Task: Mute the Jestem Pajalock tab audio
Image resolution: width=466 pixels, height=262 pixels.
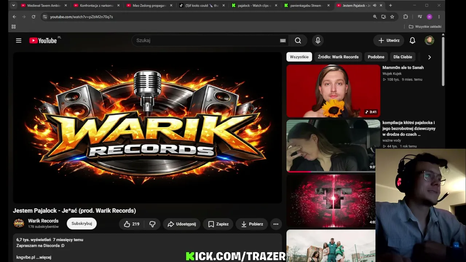Action: [x=374, y=5]
